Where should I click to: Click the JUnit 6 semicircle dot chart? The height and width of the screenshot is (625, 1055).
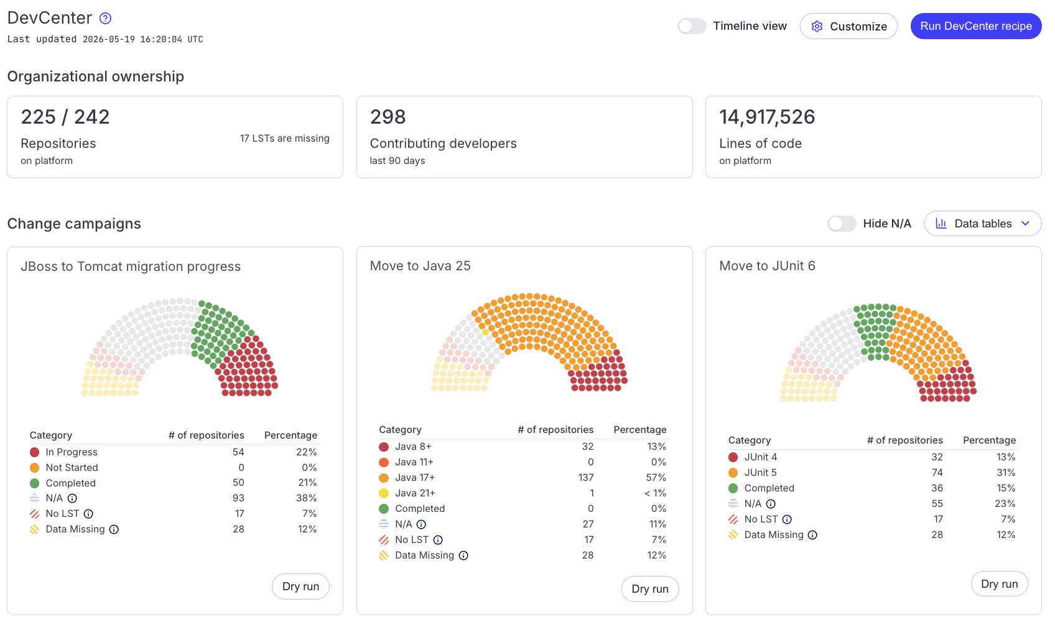pyautogui.click(x=878, y=353)
